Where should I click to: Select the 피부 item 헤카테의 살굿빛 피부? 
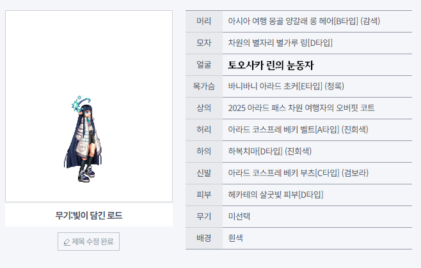276,195
